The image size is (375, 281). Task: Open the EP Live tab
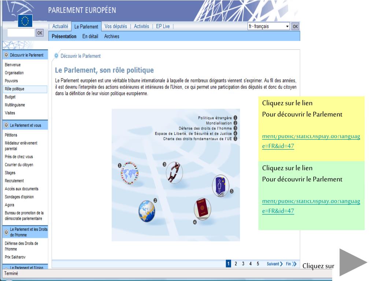click(163, 26)
